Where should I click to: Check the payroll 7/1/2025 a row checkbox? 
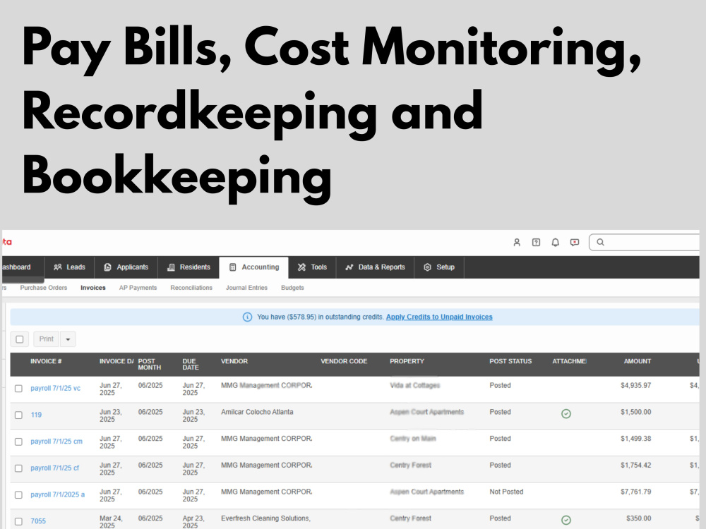(18, 494)
